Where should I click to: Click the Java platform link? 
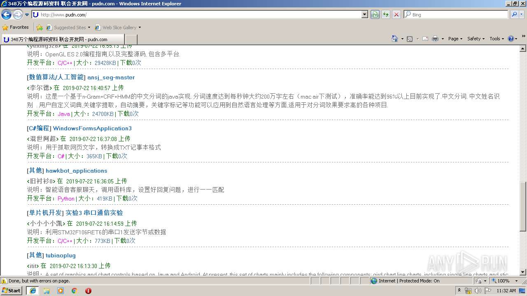coord(64,114)
